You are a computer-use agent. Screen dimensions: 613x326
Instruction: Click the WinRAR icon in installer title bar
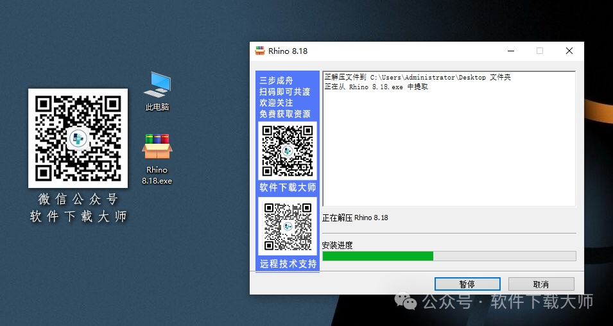point(260,51)
